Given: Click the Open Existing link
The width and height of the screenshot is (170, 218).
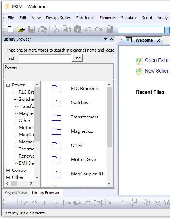Looking at the screenshot, I should pos(157,60).
